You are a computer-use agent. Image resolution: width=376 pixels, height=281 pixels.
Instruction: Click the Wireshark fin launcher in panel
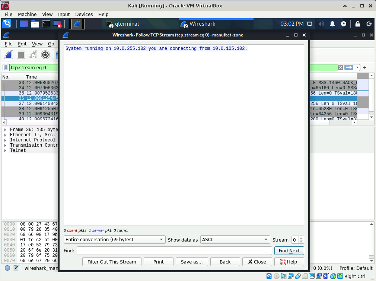[77, 24]
